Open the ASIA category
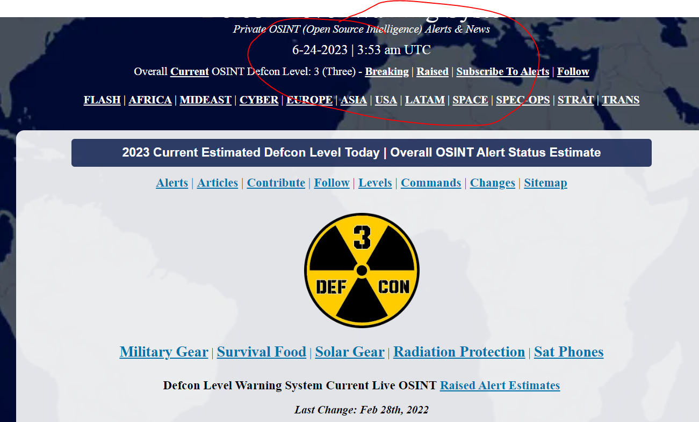The height and width of the screenshot is (422, 699). [x=354, y=100]
